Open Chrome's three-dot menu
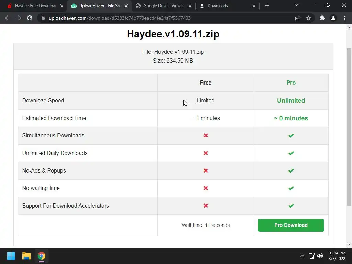The image size is (352, 264). (344, 18)
